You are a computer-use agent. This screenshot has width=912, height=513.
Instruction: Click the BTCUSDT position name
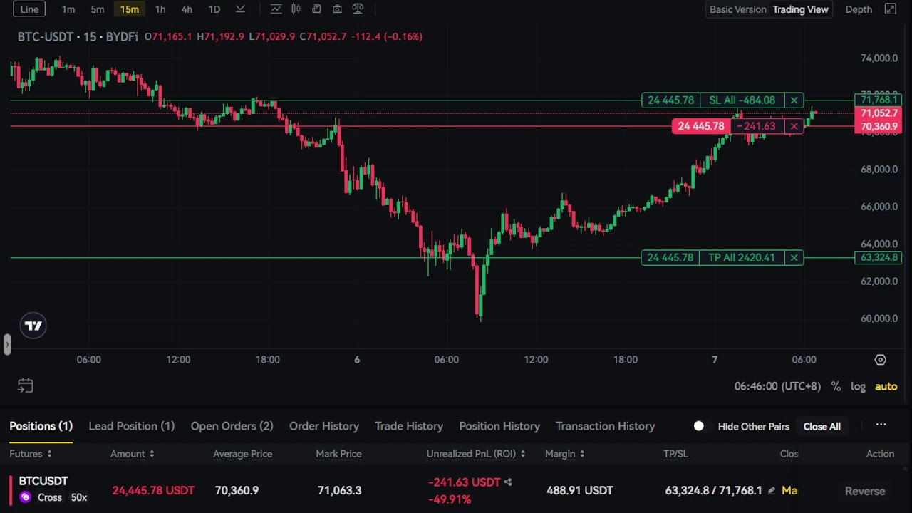43,482
